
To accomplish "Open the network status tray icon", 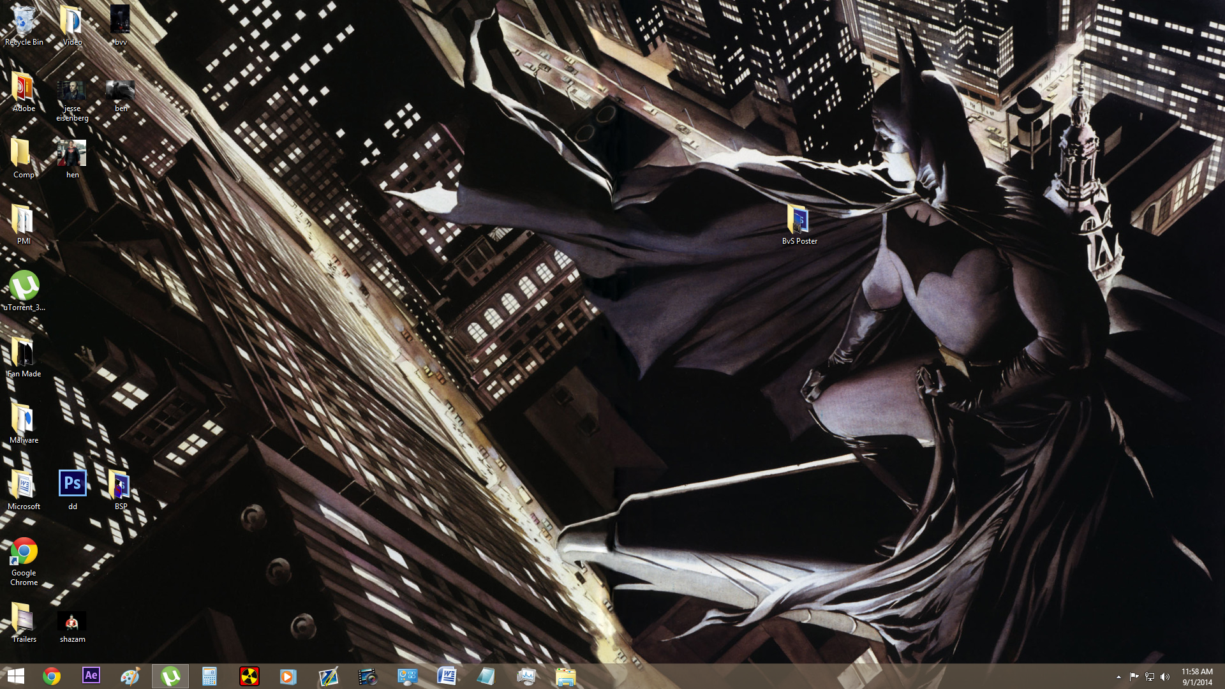I will (1150, 677).
